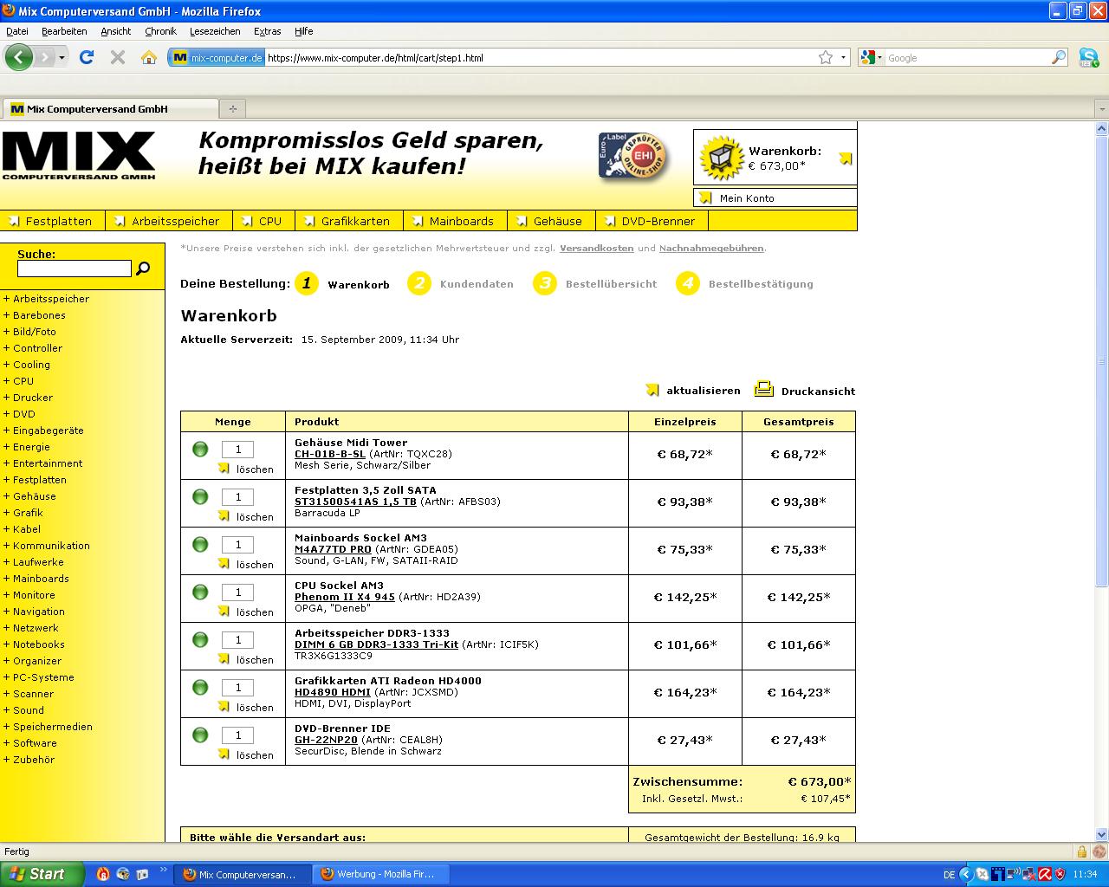
Task: Open the Windows Start button
Action: 42,874
